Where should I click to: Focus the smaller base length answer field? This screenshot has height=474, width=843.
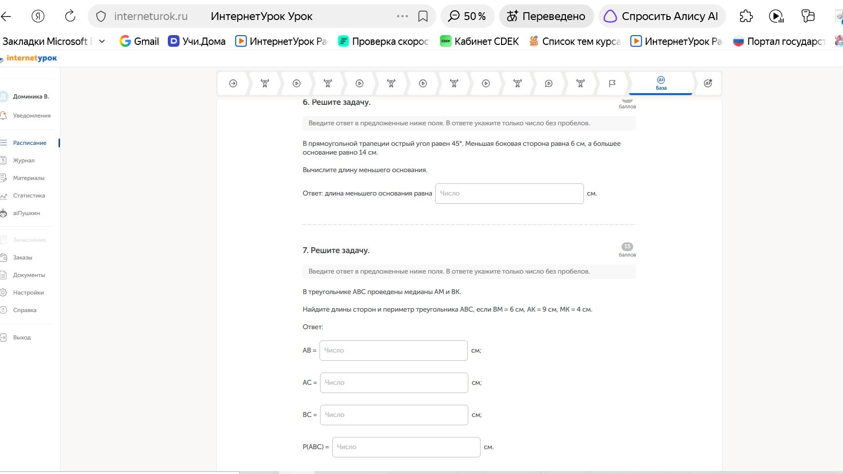click(x=509, y=194)
